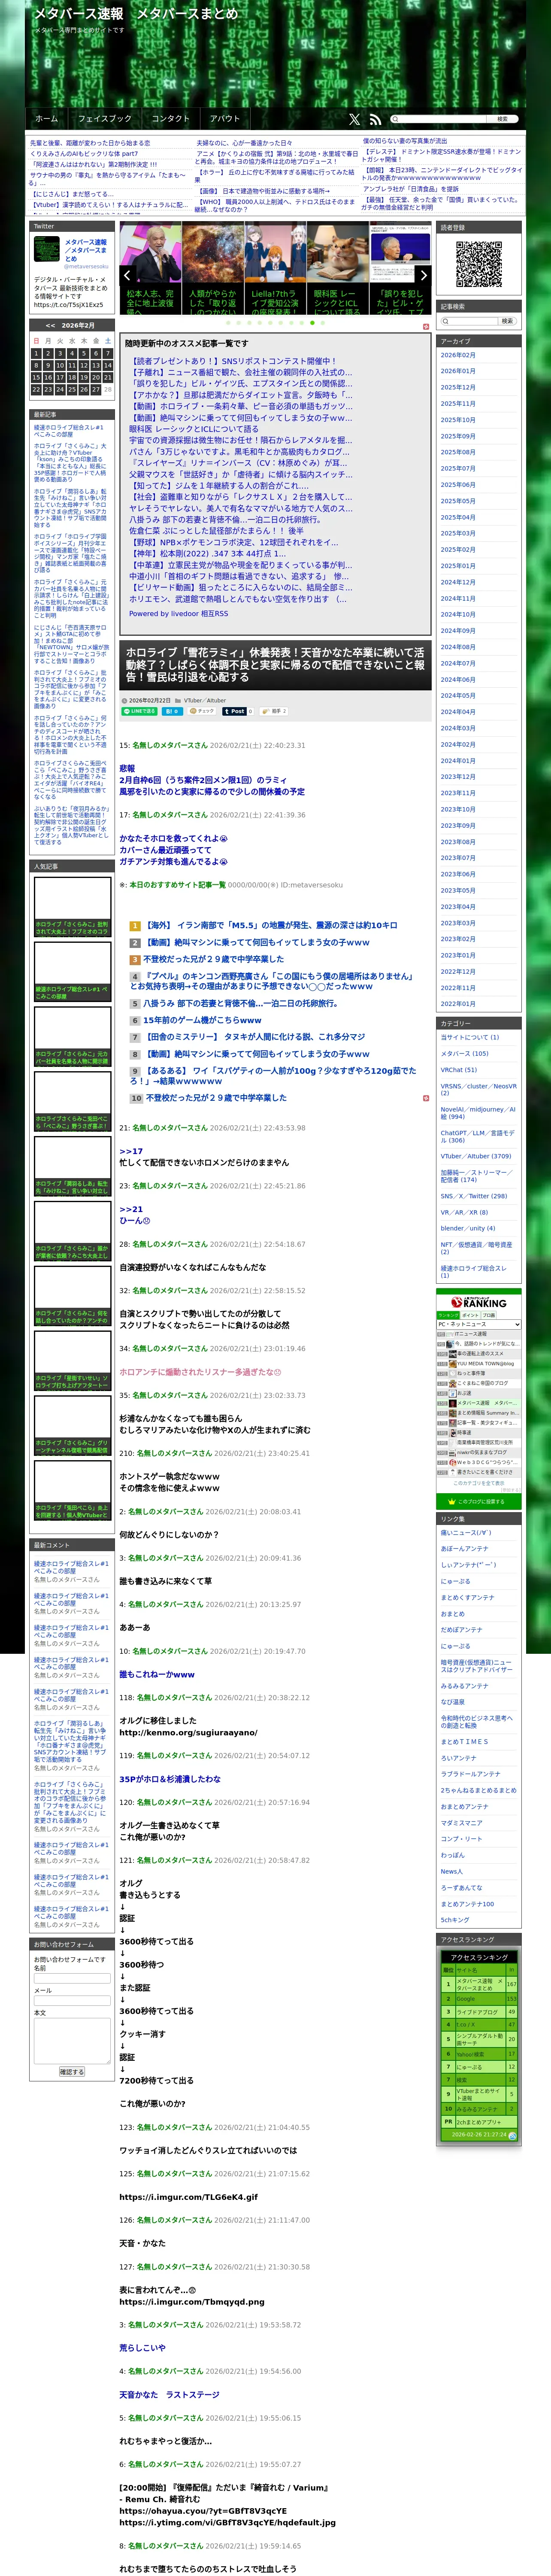
Task: Open the 松本人志 carousel thumbnail
Action: [150, 268]
